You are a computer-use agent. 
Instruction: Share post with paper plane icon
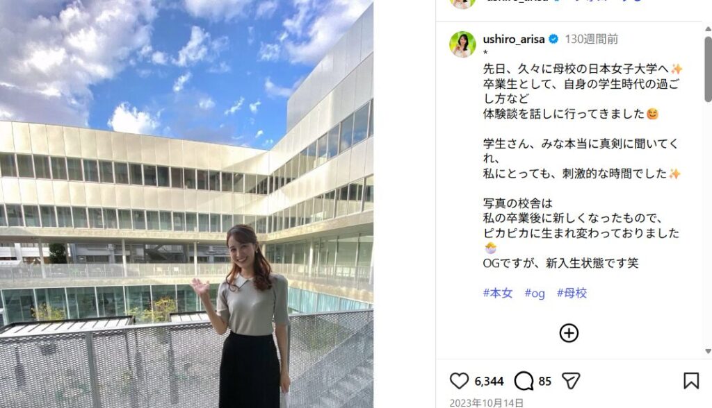[571, 381]
